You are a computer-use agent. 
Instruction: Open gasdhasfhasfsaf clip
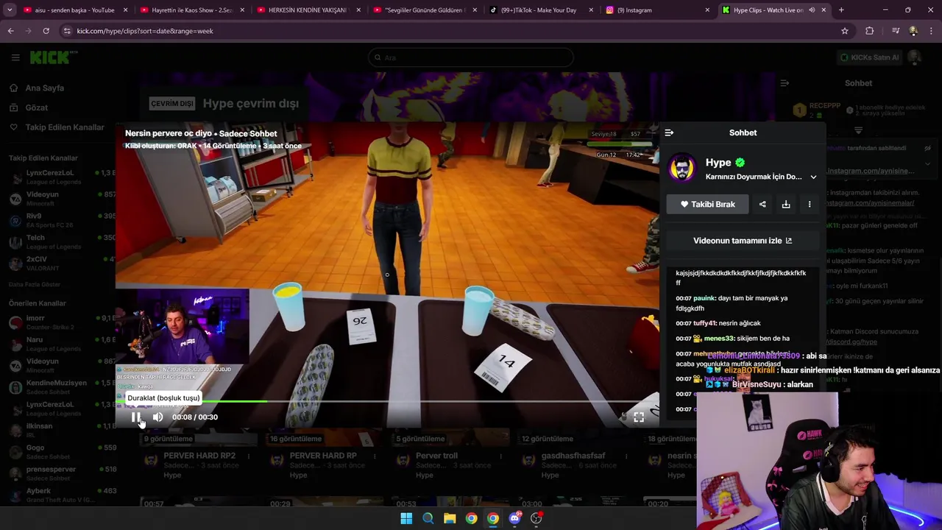click(573, 456)
